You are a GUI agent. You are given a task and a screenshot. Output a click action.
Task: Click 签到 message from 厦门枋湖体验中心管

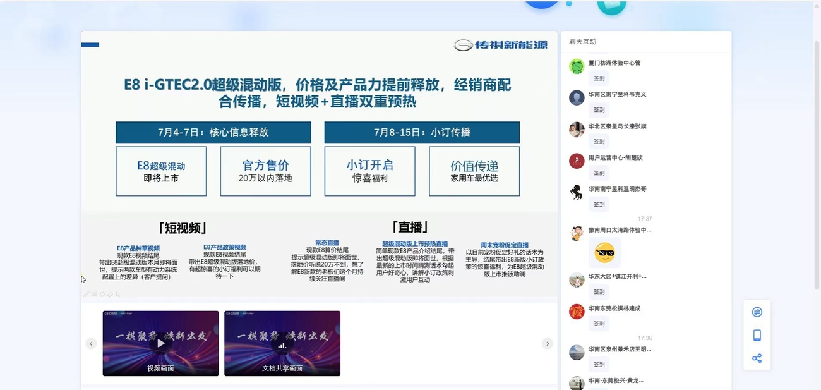[599, 79]
